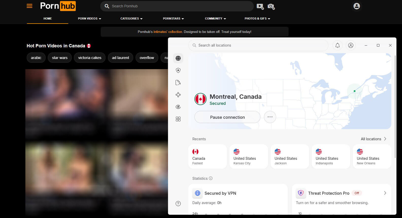Click the Search all locations field
Viewport: 402px width, 218px height.
click(258, 45)
